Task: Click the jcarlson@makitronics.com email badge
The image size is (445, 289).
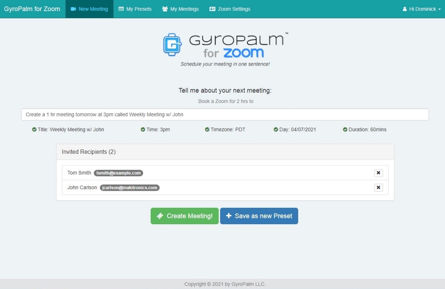Action: (129, 188)
